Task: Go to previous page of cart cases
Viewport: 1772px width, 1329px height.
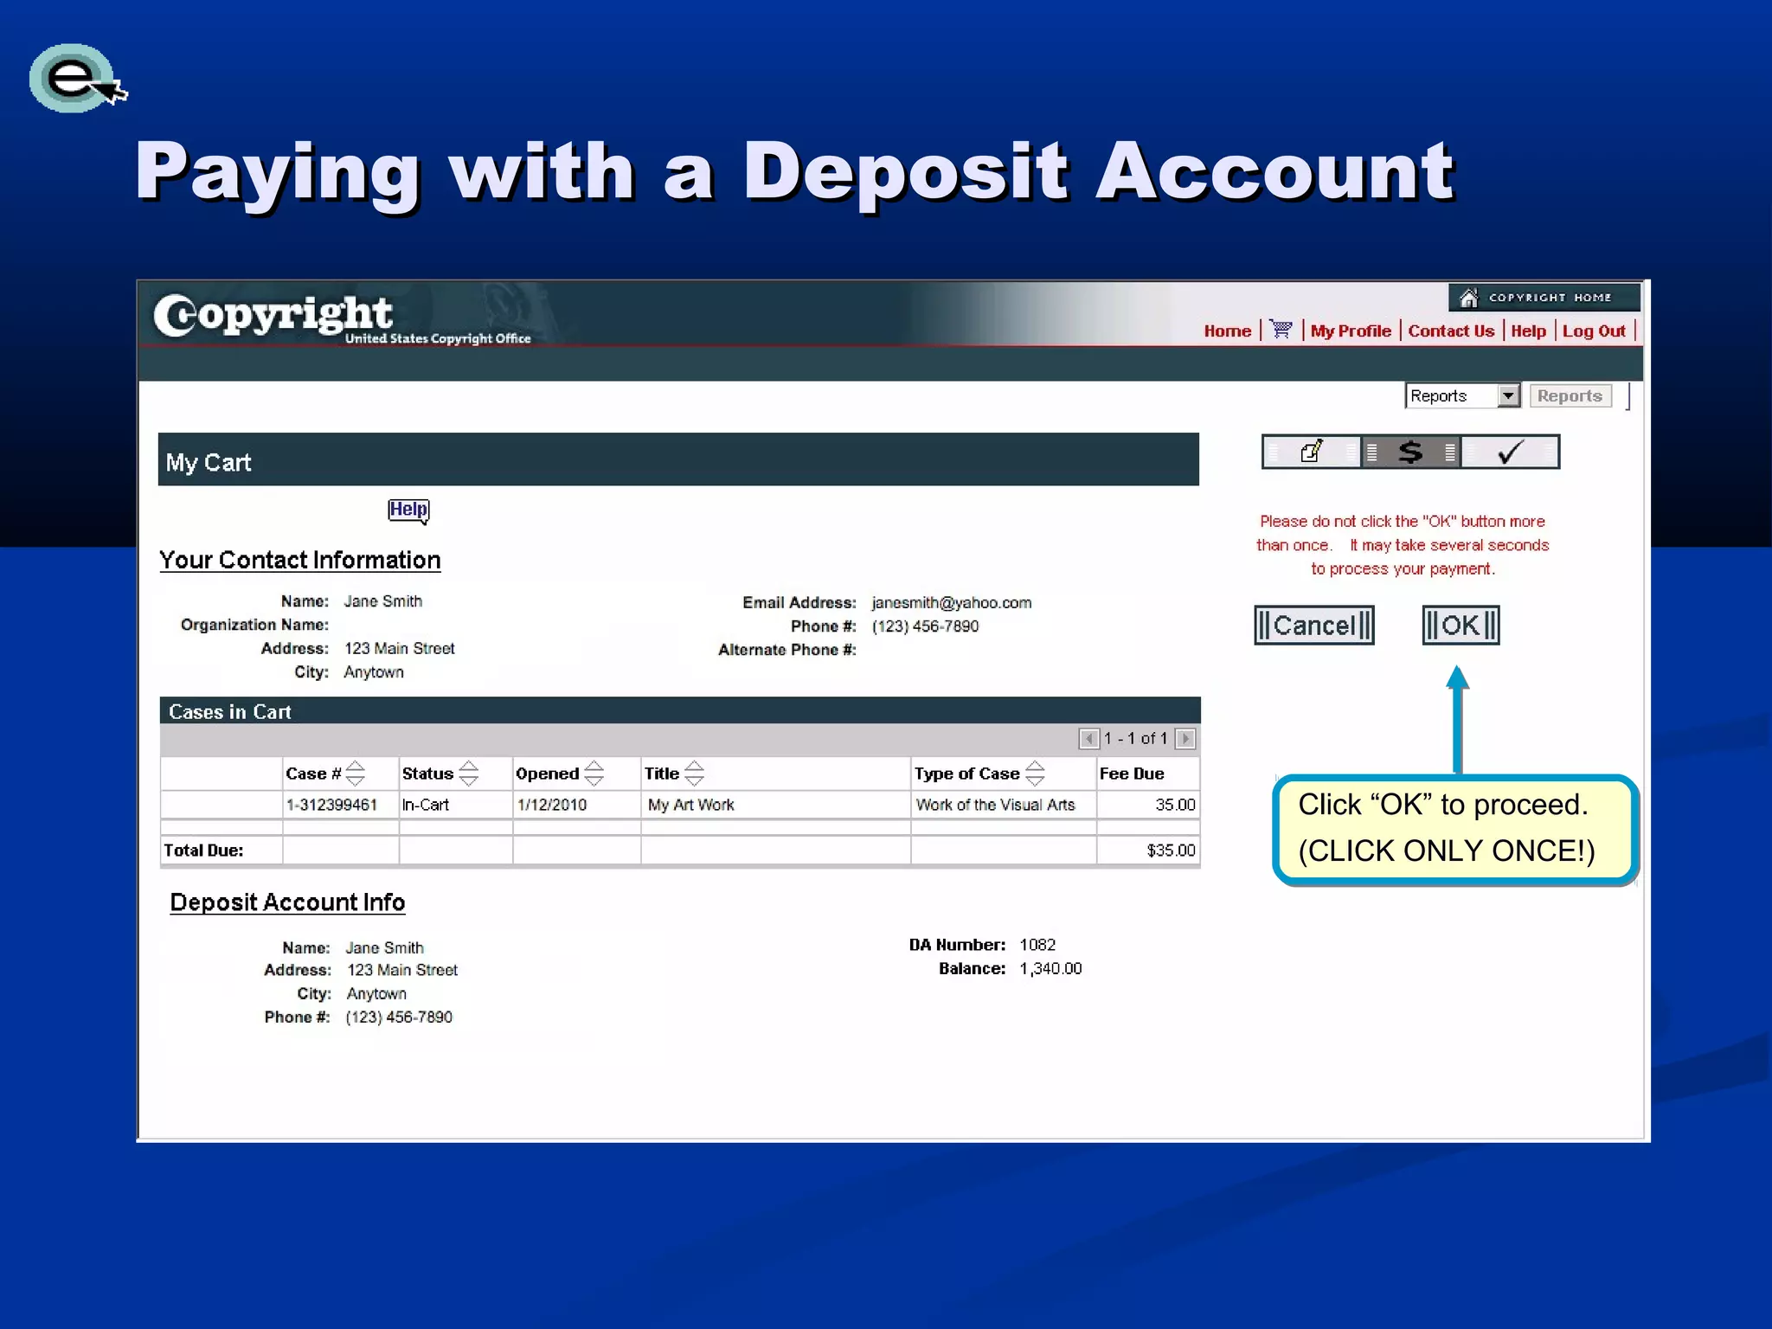Action: (x=1088, y=738)
